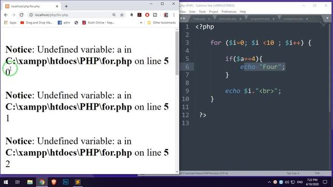333x187 pixels.
Task: Open the Other bookmarks folder
Action: point(161,22)
